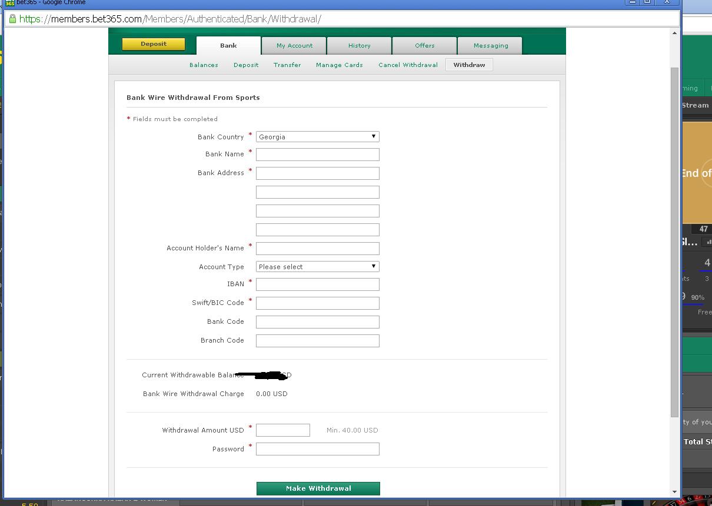Select the Balances sub-menu link
This screenshot has width=712, height=506.
204,65
